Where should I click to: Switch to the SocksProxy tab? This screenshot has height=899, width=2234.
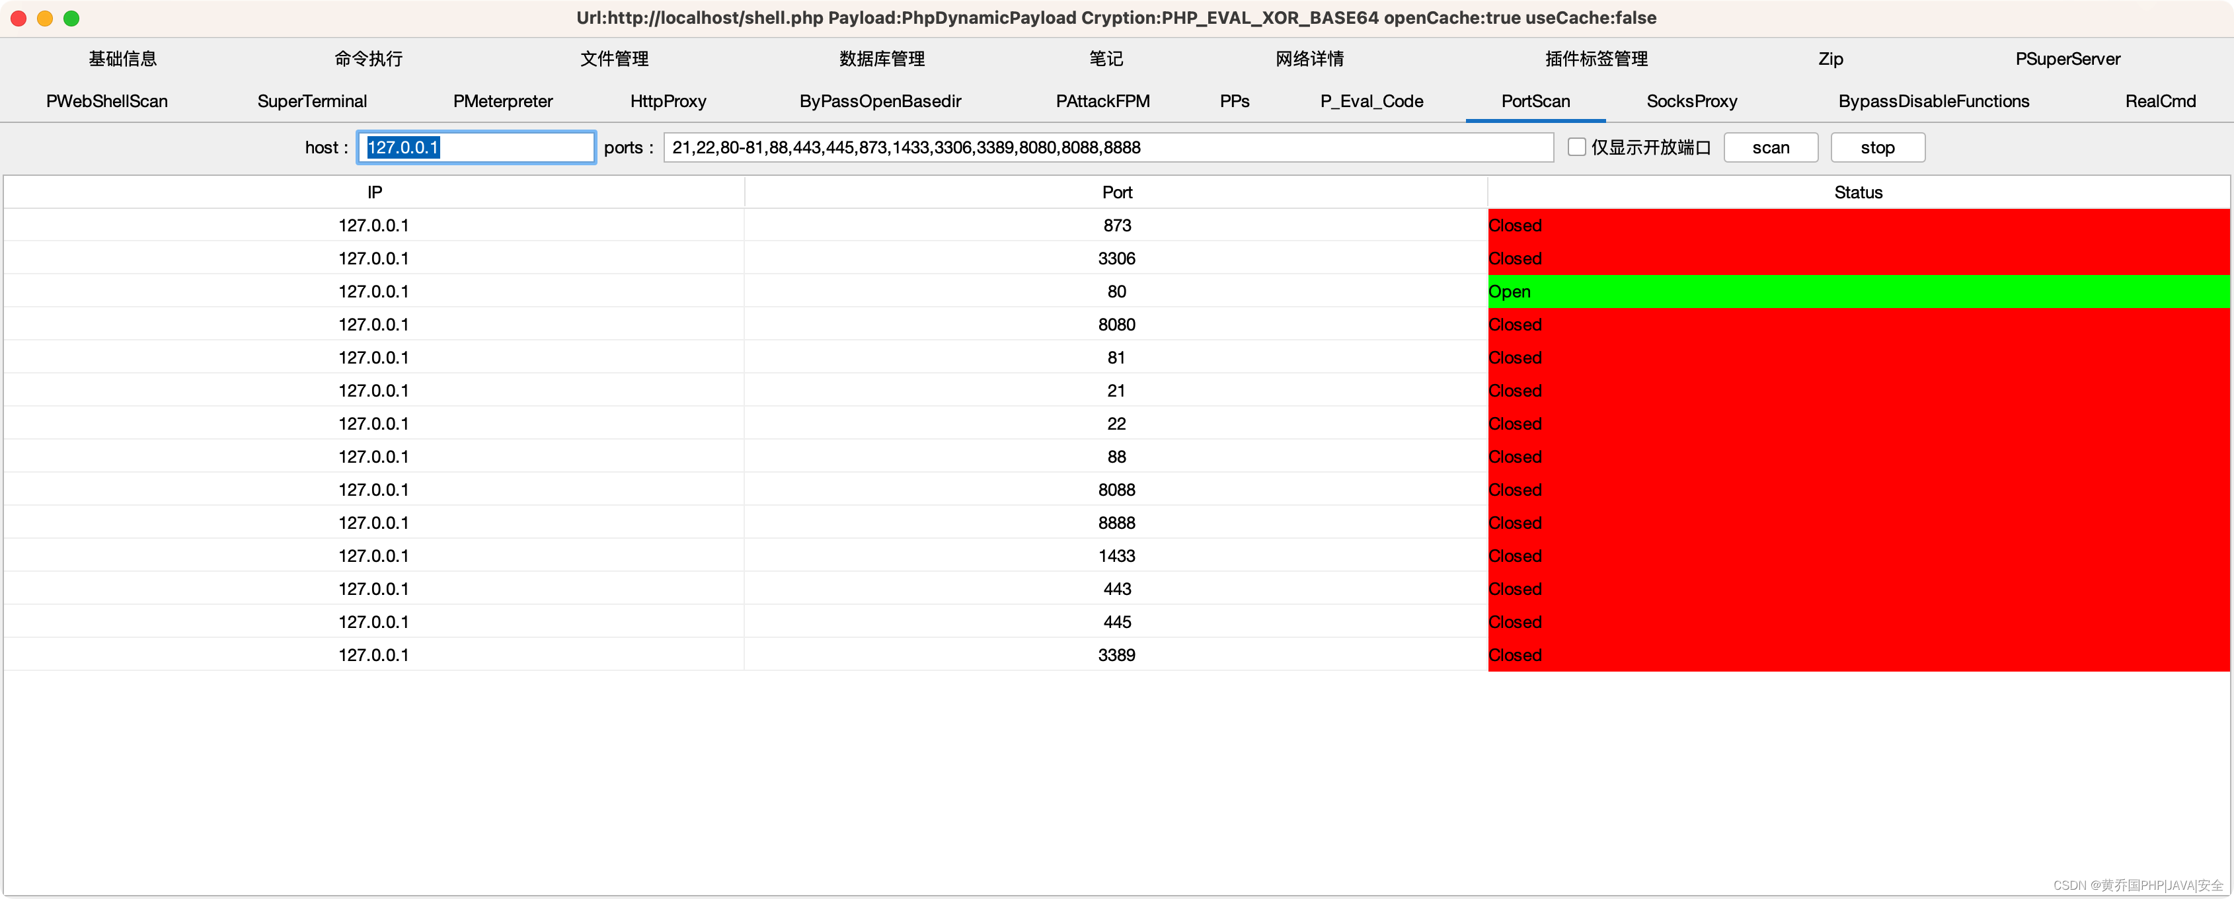coord(1691,102)
